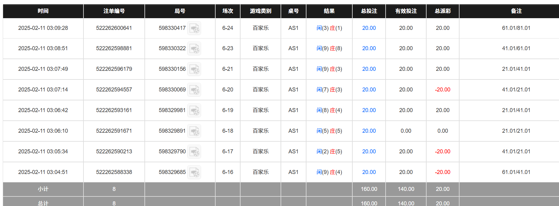Image resolution: width=559 pixels, height=206 pixels.
Task: Select the 闲(9) 庄(3) result in row 6-21
Action: 329,69
